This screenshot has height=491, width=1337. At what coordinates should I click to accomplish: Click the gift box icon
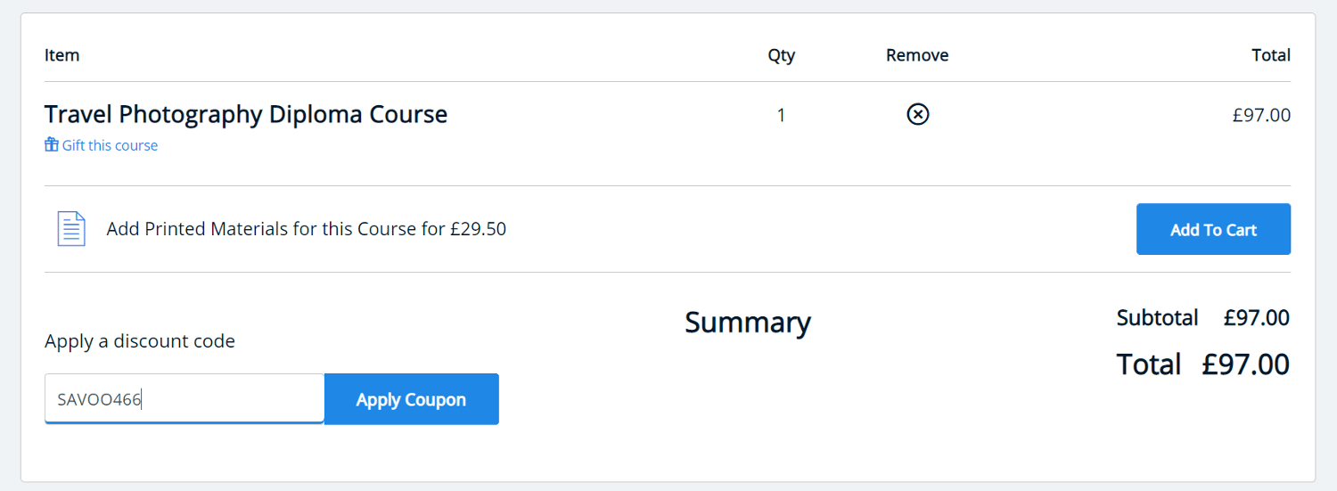click(x=52, y=144)
